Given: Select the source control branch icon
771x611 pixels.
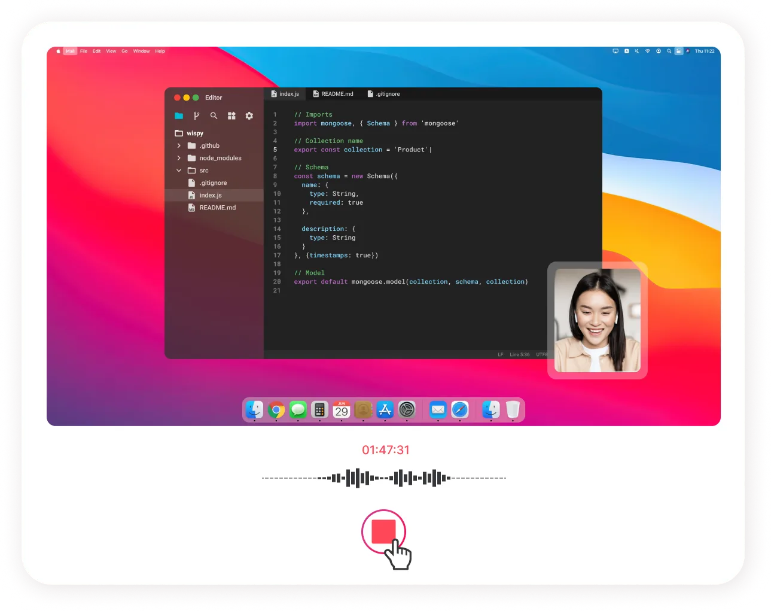Looking at the screenshot, I should (197, 115).
